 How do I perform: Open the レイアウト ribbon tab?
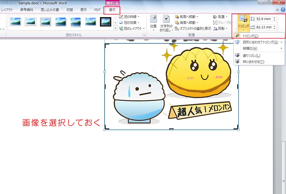pos(7,10)
